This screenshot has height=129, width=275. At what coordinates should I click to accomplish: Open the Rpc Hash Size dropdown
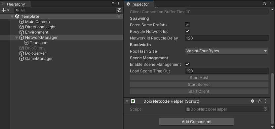(x=227, y=51)
